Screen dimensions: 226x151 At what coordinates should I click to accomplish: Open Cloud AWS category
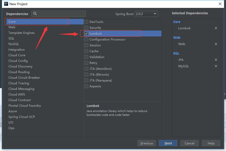point(45,94)
